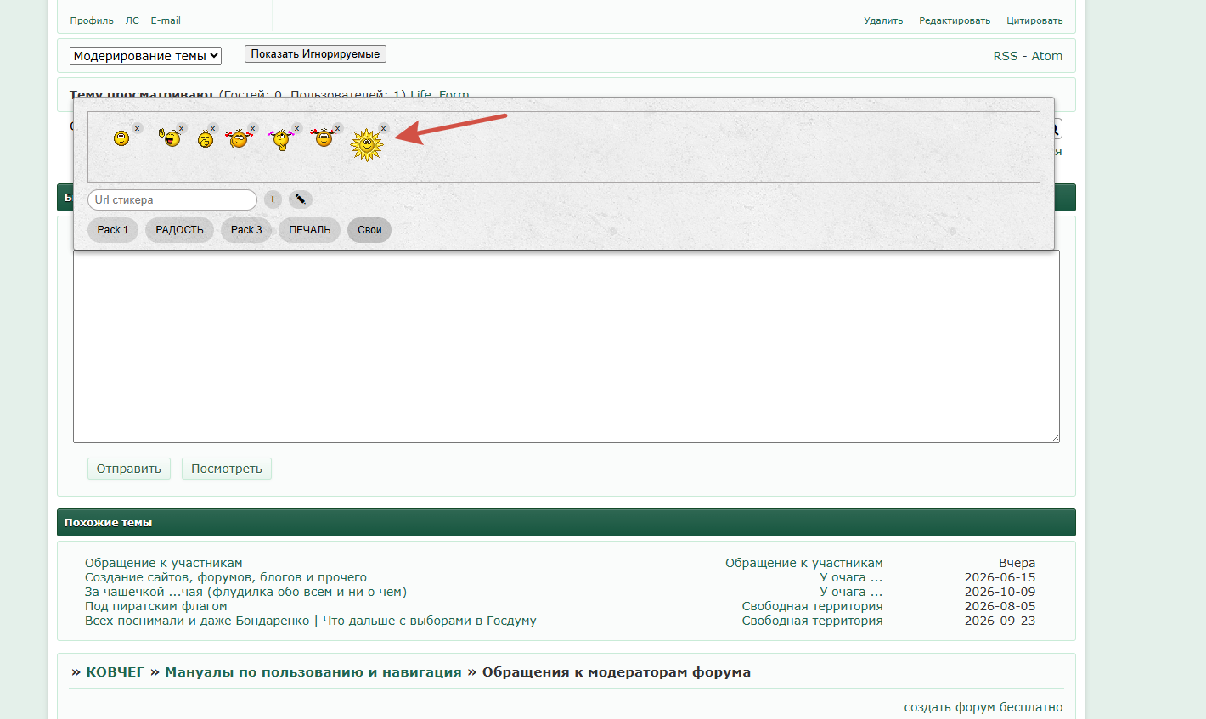
Task: Submit the reply with Отправить
Action: 129,469
